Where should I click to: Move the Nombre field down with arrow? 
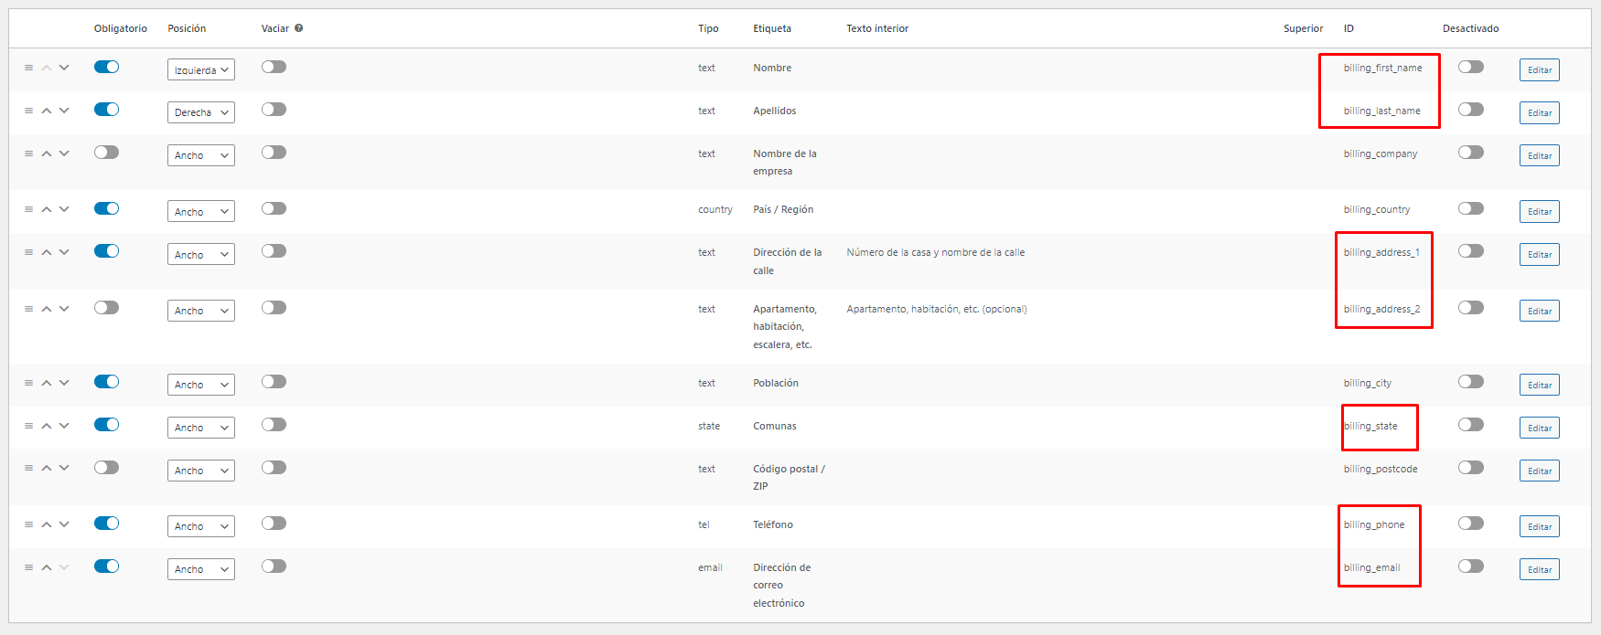(x=64, y=68)
